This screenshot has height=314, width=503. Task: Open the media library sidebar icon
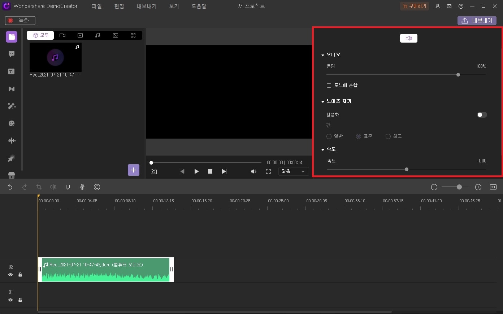(12, 37)
